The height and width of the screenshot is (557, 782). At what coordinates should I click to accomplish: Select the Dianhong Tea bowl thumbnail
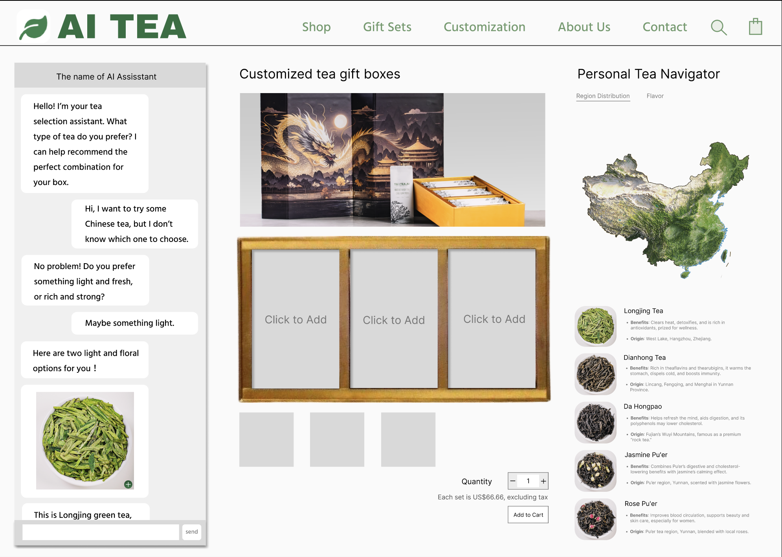pos(595,374)
